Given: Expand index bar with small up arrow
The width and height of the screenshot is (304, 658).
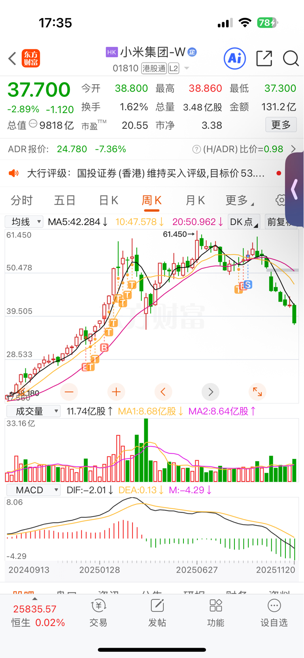Looking at the screenshot, I should [34, 599].
